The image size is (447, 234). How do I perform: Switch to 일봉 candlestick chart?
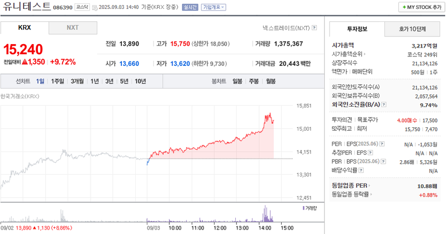coord(237,81)
